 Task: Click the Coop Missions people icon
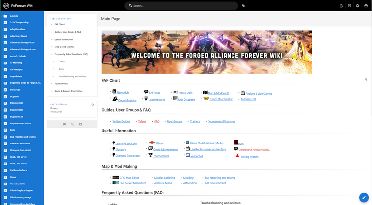click(115, 99)
